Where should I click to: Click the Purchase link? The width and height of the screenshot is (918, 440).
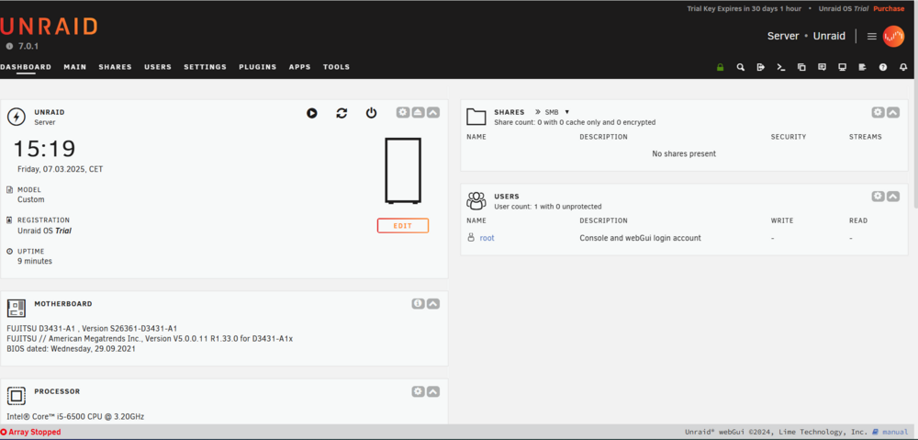click(x=889, y=9)
